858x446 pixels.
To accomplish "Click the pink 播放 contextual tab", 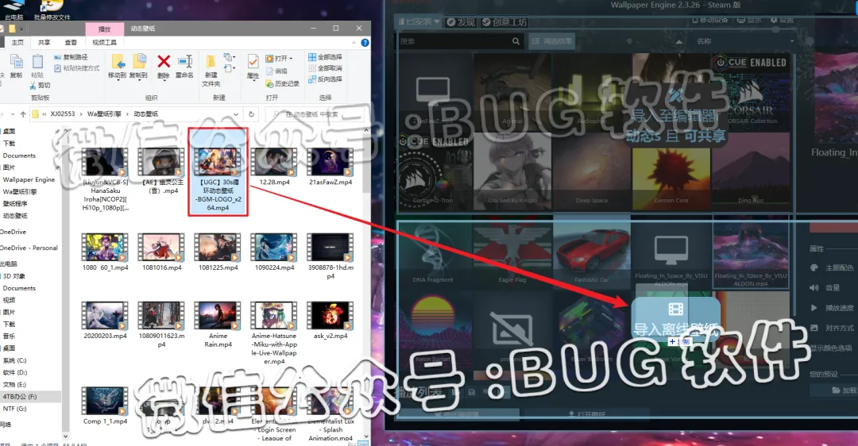I will click(x=104, y=29).
